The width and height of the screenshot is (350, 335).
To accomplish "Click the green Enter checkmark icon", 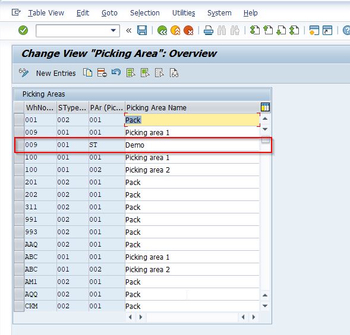I will tap(23, 30).
